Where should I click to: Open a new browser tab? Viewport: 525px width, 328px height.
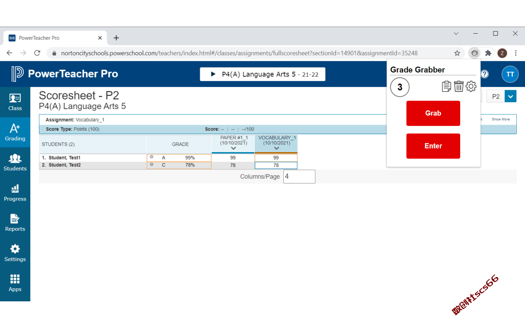116,38
